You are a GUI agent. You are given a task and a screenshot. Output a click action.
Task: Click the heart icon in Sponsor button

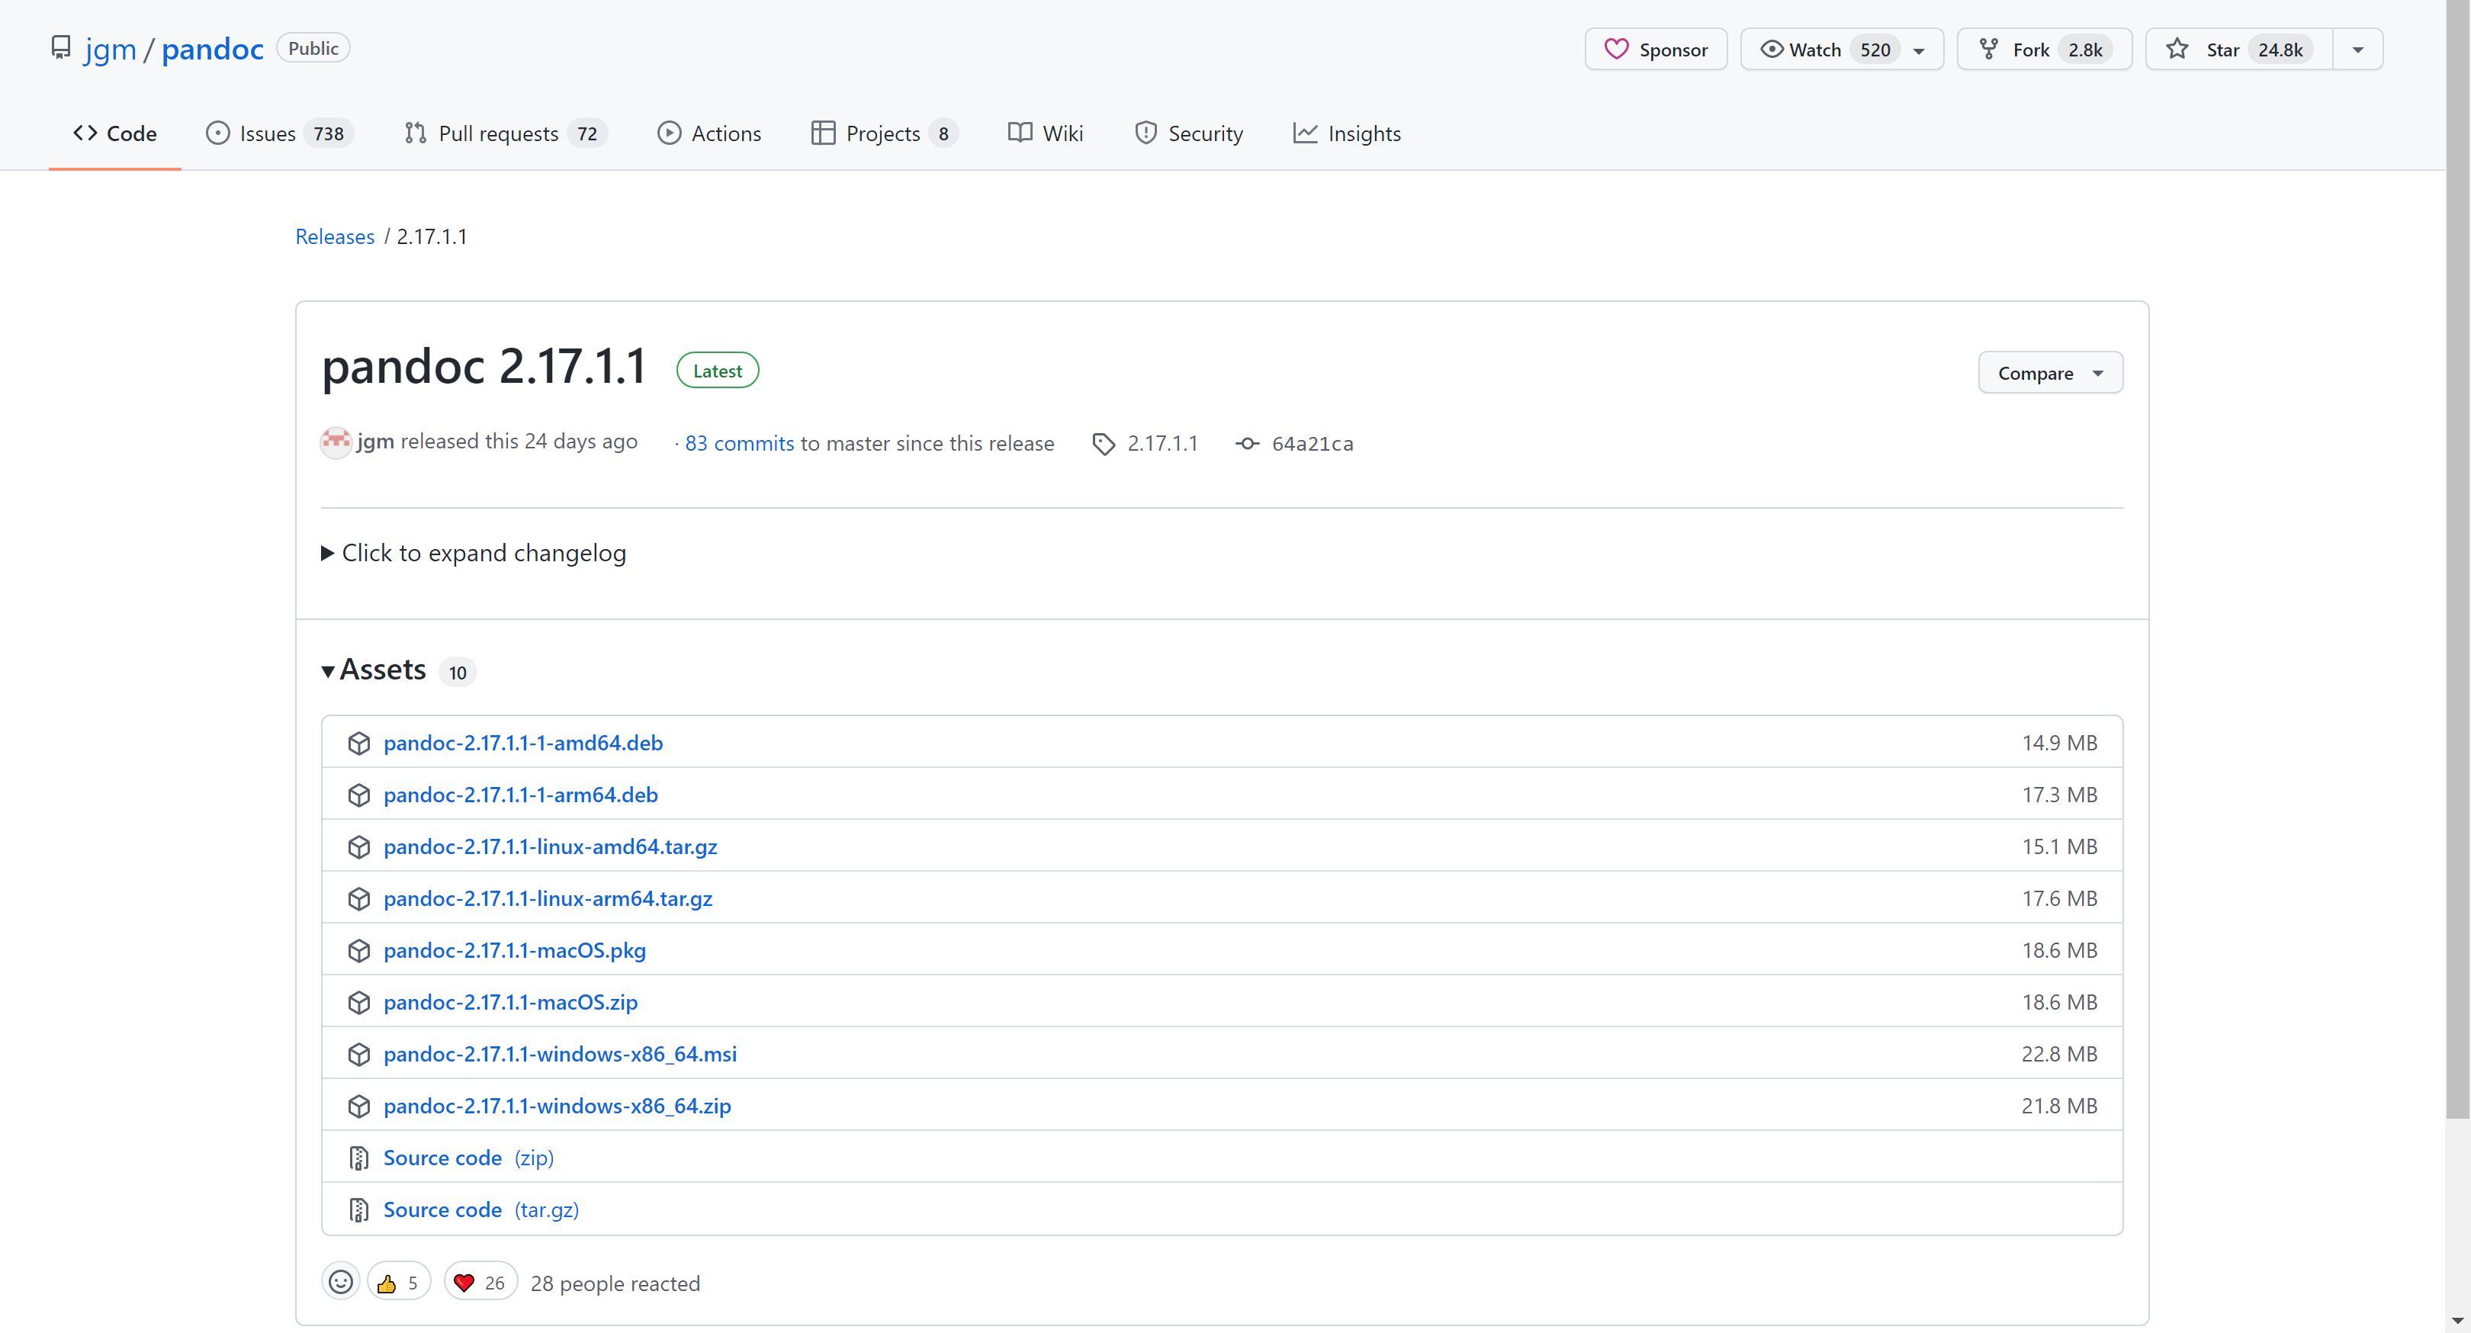[x=1616, y=49]
